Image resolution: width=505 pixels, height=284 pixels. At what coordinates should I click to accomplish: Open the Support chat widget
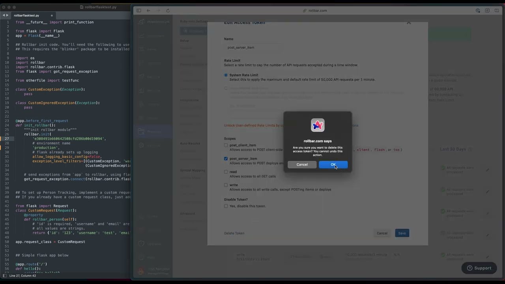(x=479, y=268)
